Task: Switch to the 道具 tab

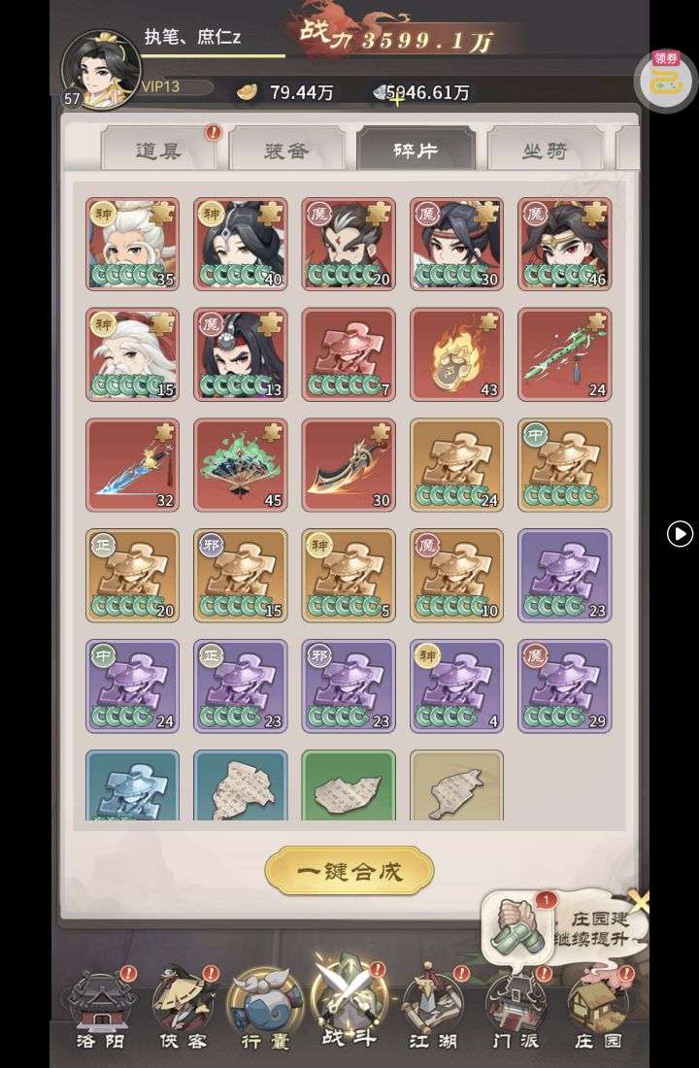Action: pyautogui.click(x=159, y=149)
